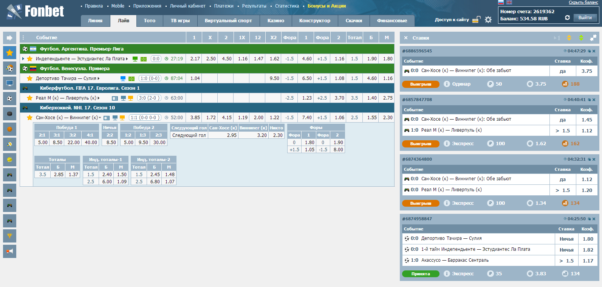
Task: Click the Скрыть баланс link
Action: point(583,3)
